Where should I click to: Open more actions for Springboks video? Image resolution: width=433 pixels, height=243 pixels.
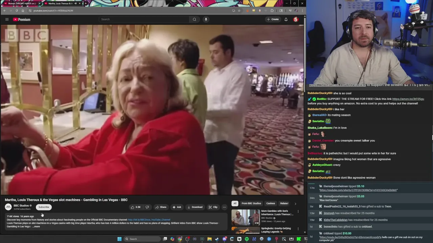tap(298, 229)
